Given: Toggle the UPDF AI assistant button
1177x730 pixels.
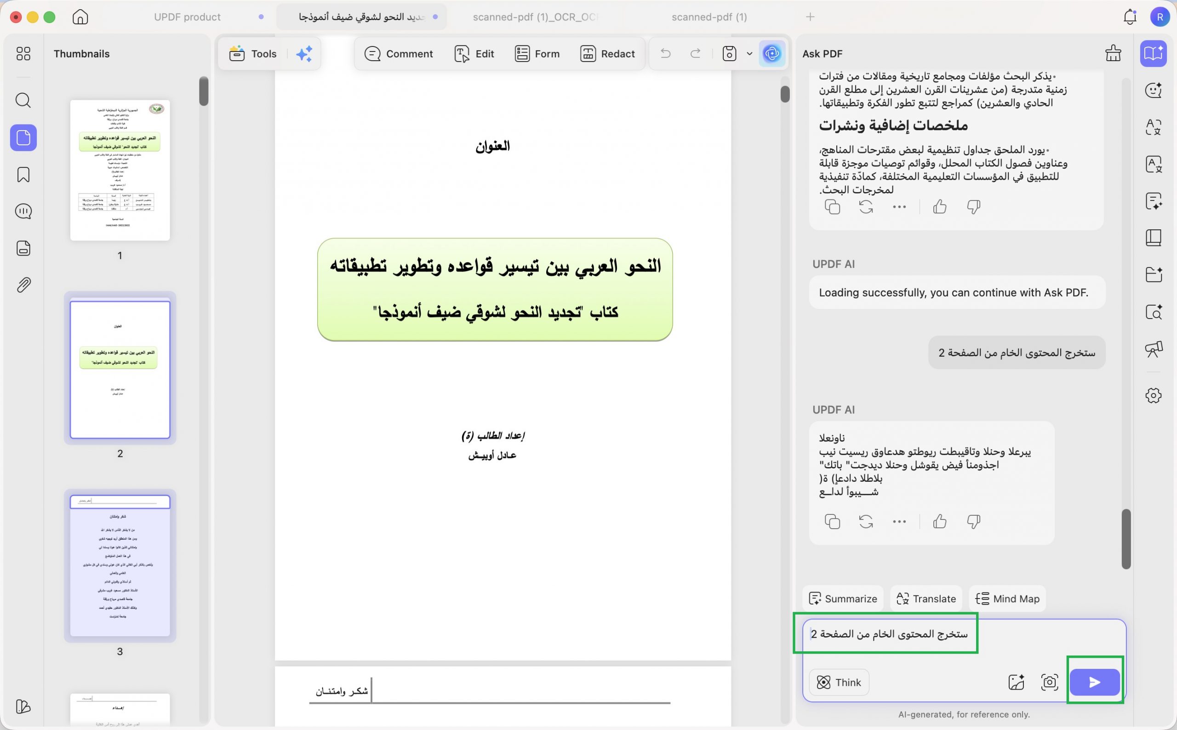Looking at the screenshot, I should (772, 54).
